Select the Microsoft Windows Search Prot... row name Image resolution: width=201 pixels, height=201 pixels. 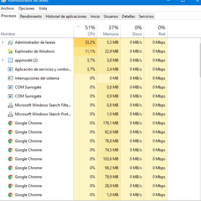[43, 114]
